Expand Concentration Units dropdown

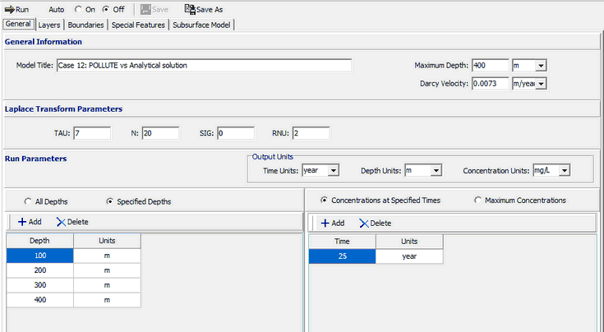(564, 170)
